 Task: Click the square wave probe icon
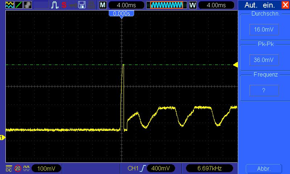26,168
